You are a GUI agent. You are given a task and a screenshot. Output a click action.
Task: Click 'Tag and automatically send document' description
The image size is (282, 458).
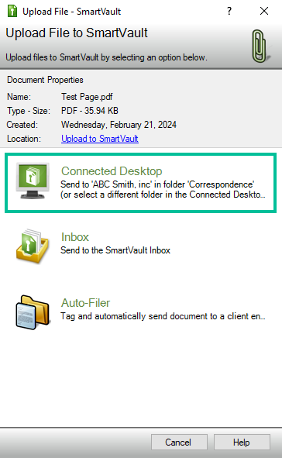tap(163, 316)
